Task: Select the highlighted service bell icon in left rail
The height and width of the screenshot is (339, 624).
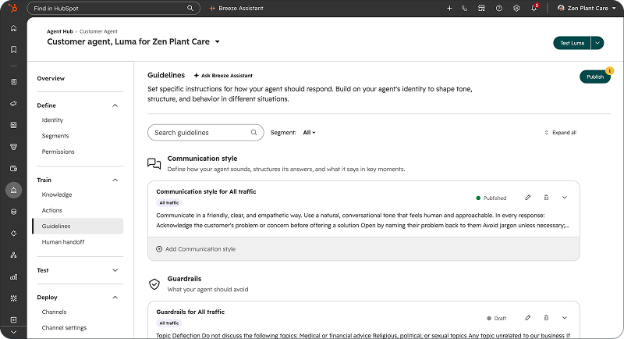Action: (13, 190)
